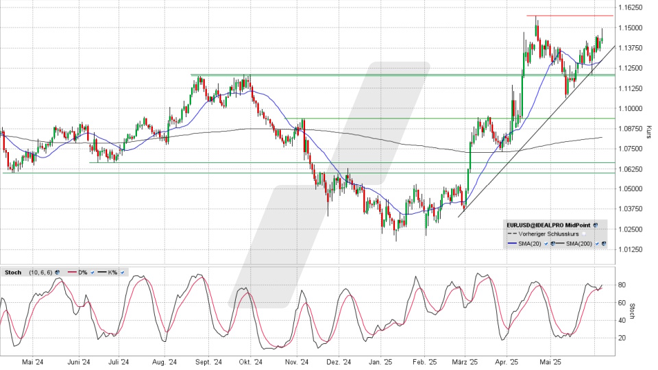
Task: Click the 1.12500 price axis label
Action: coord(631,68)
